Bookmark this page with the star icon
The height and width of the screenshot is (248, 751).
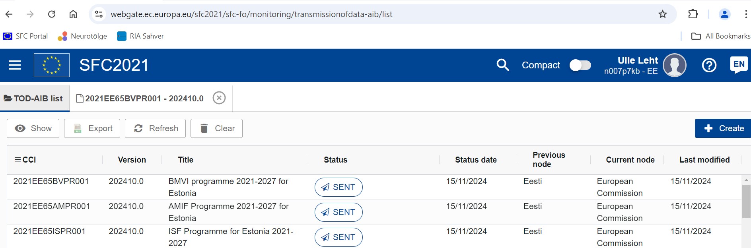663,14
